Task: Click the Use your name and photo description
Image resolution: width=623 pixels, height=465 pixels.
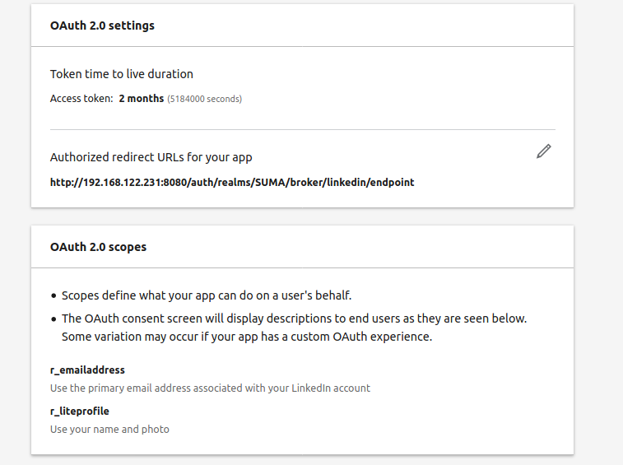Action: pyautogui.click(x=109, y=429)
